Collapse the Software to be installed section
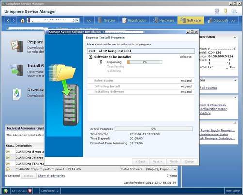This screenshot has height=195, width=243. click(186, 57)
